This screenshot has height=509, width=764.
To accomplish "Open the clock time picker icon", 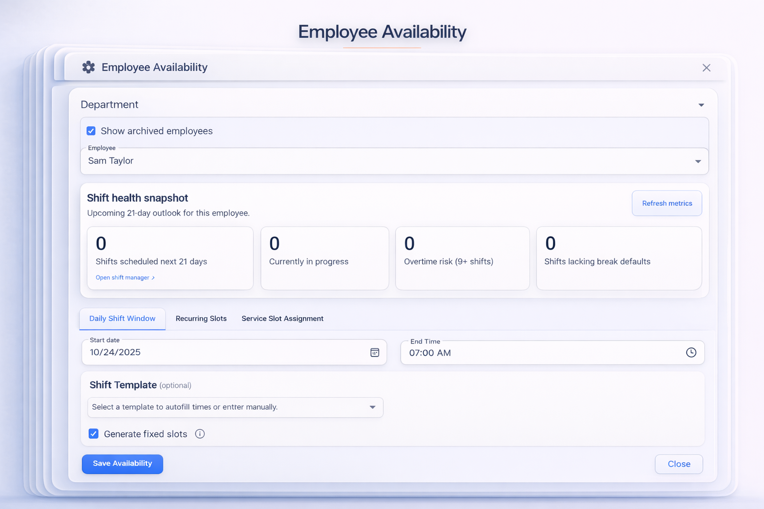I will [691, 352].
